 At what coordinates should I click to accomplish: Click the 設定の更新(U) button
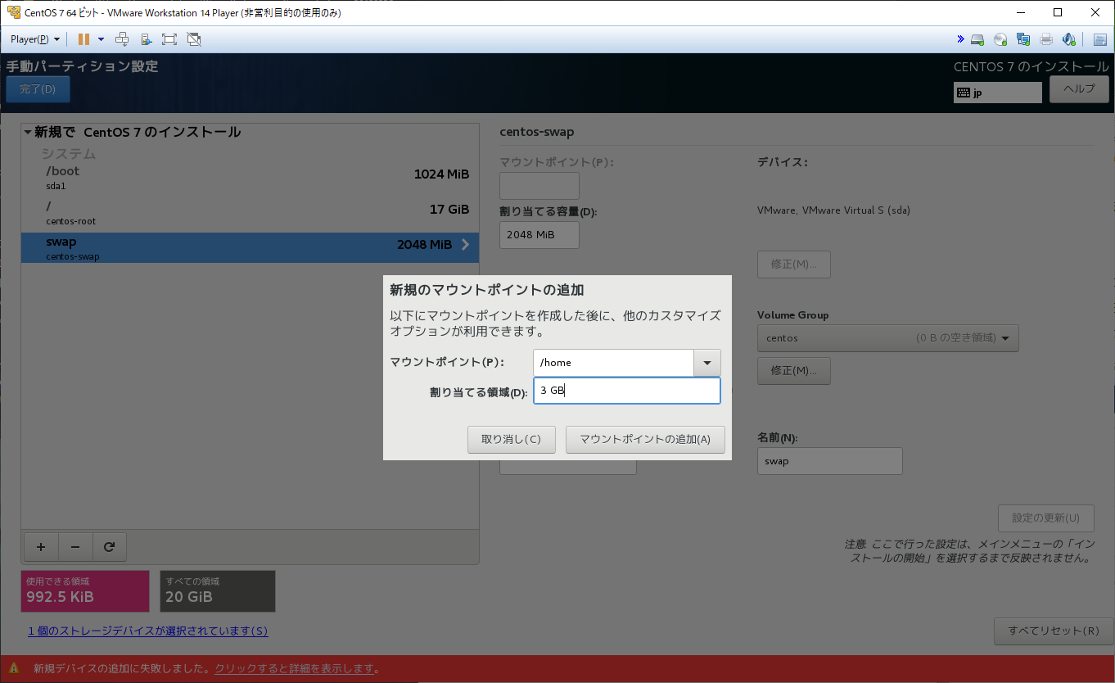tap(1046, 518)
